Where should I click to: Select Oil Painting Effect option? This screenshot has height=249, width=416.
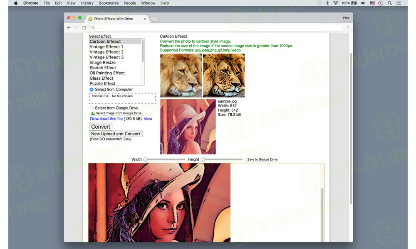[115, 73]
